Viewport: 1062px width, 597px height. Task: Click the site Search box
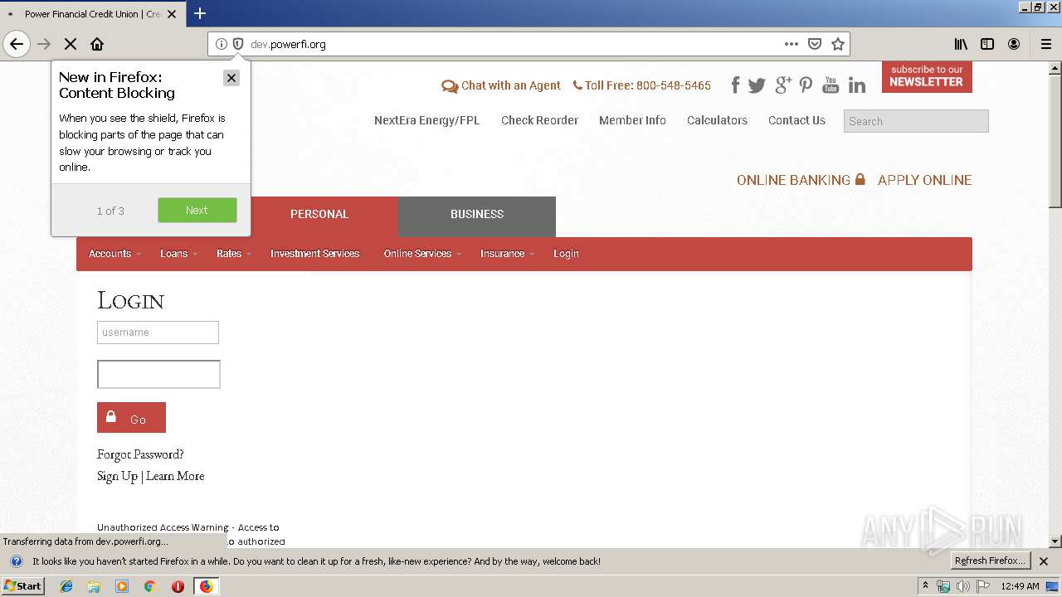tap(916, 121)
